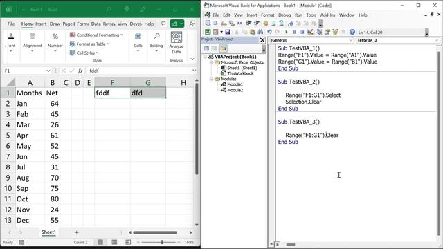
Task: Close the Project Explorer panel with X
Action: coord(262,40)
